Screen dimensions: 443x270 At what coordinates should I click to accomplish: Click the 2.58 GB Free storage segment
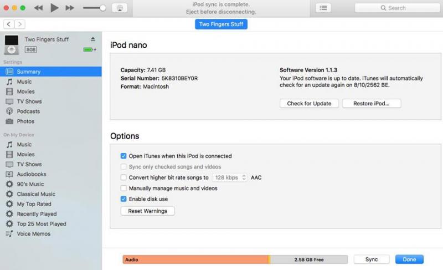[x=309, y=259]
